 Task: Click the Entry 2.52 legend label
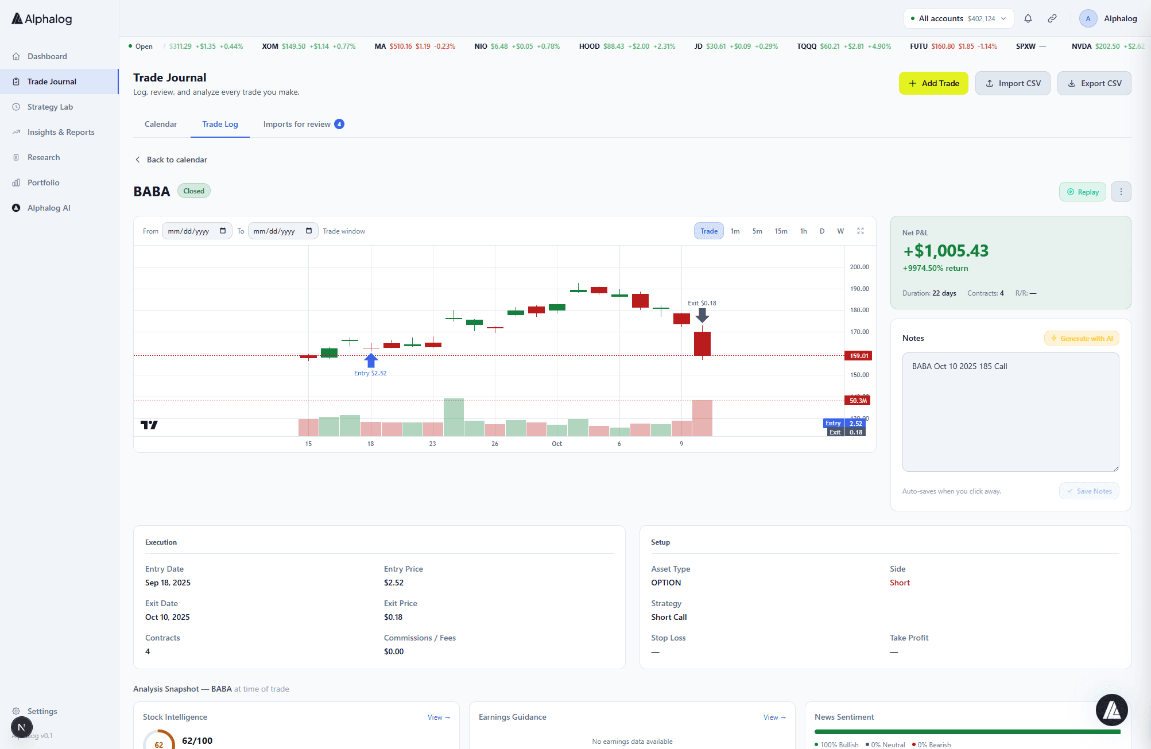[x=844, y=424]
